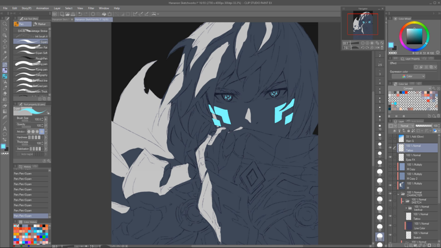Viewport: 441px width, 248px height.
Task: Open Expression color dropdown
Action: 409,76
